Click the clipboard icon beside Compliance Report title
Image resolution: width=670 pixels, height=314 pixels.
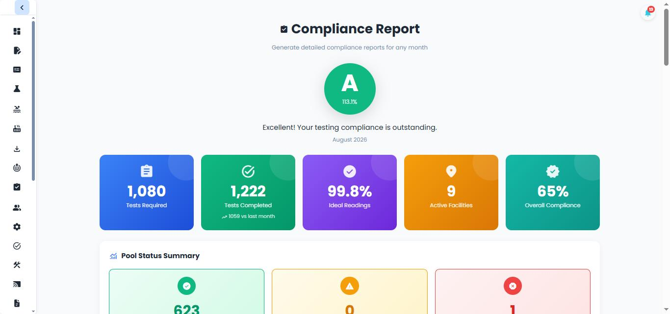(x=283, y=29)
